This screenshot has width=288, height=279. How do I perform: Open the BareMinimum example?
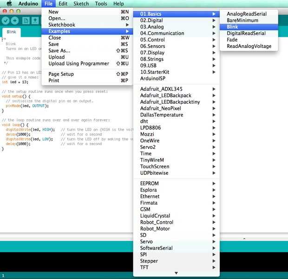click(249, 20)
